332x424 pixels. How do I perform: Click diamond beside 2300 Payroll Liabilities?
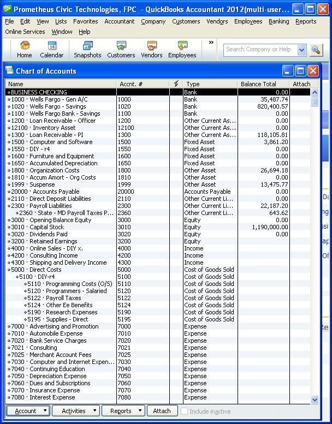click(9, 206)
